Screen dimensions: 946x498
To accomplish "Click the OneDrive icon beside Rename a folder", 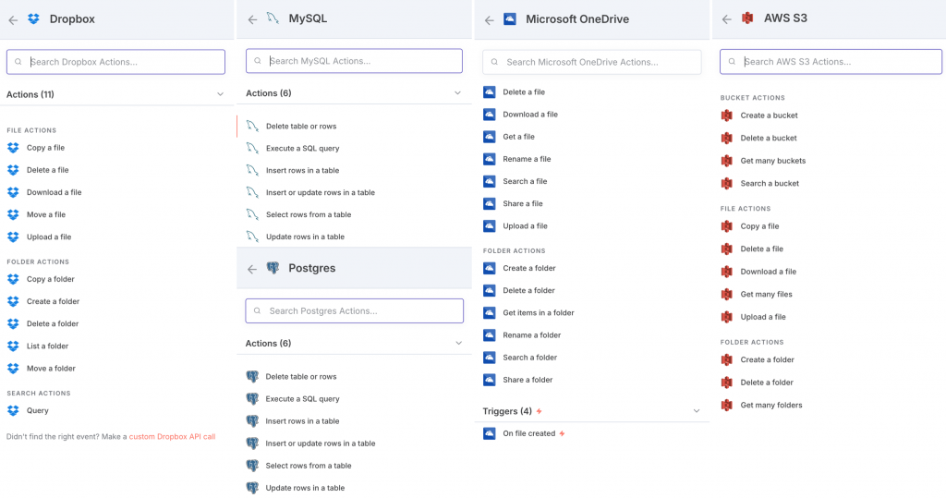I will (490, 335).
